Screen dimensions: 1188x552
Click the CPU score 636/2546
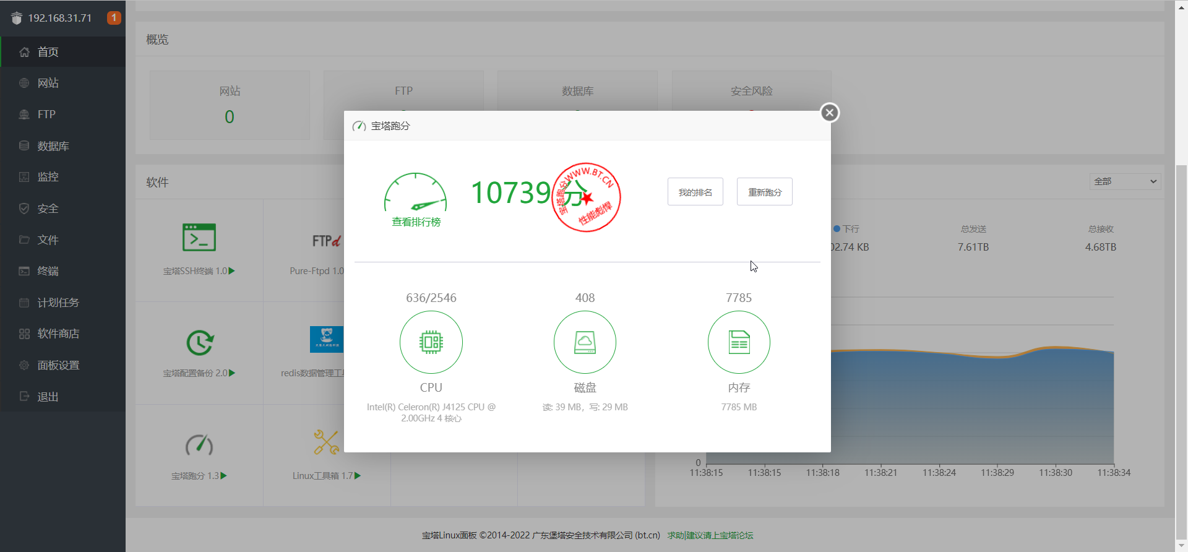click(431, 298)
